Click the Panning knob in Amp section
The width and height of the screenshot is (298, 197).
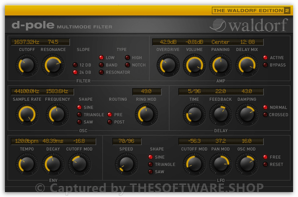tap(220, 65)
